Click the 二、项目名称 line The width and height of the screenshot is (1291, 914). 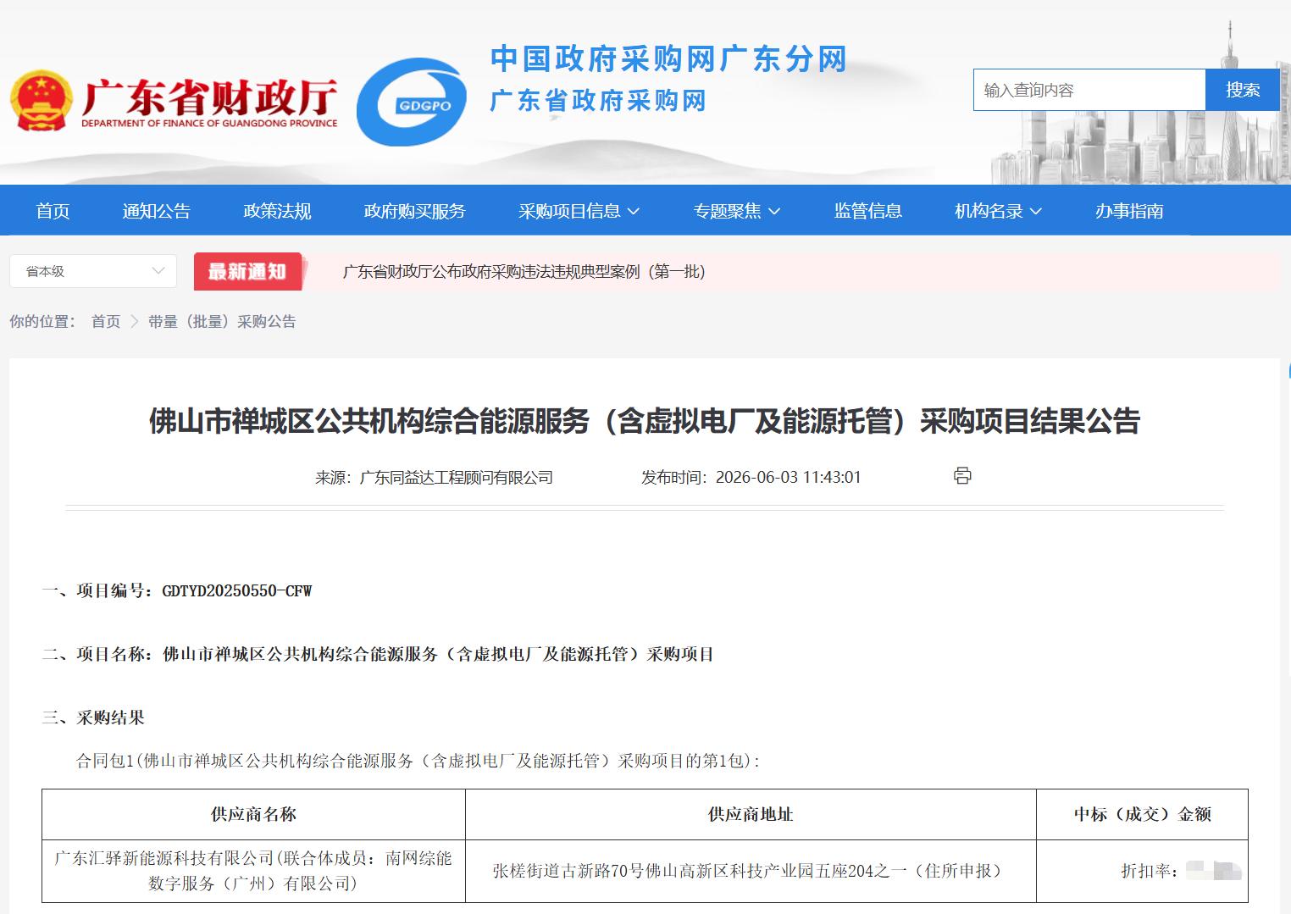click(378, 654)
